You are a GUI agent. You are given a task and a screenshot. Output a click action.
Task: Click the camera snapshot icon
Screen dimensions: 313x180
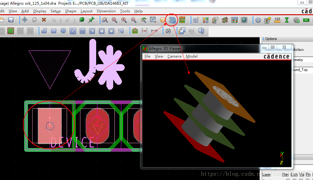point(168,31)
